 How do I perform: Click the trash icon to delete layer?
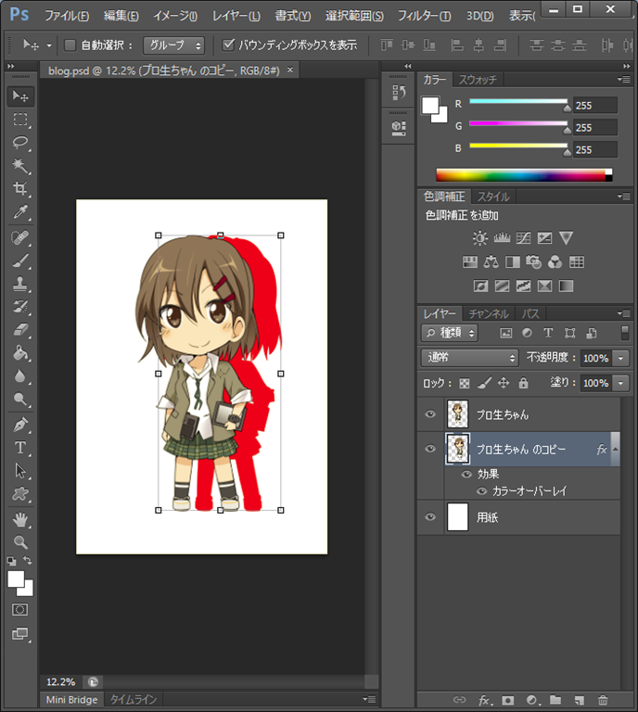tap(603, 700)
